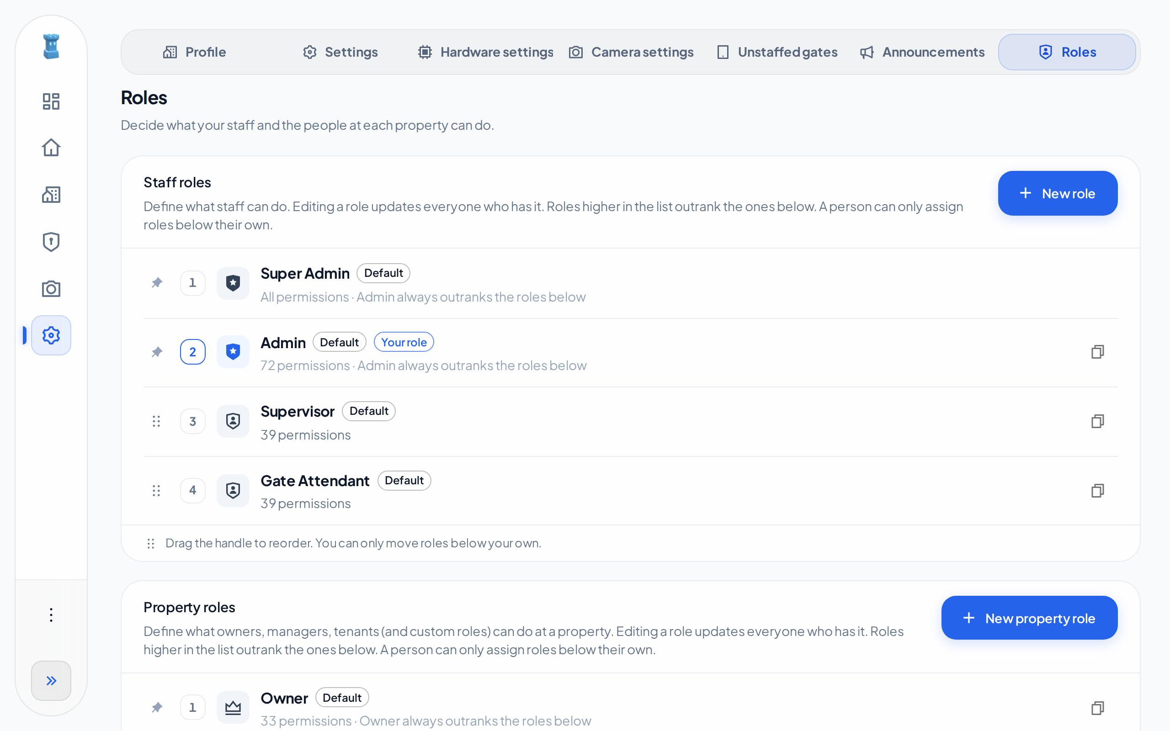Expand the sidebar with double-chevron button
Screen dimensions: 1170x731
(x=51, y=680)
